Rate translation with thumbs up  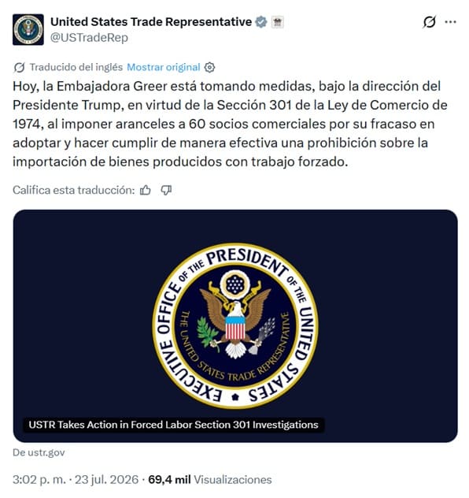point(146,190)
